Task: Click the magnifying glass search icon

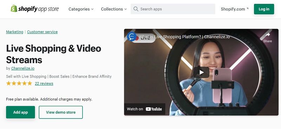Action: click(136, 9)
